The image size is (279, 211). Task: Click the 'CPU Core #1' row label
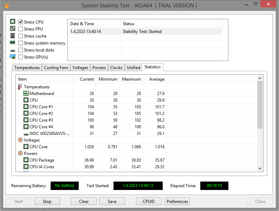coord(41,107)
